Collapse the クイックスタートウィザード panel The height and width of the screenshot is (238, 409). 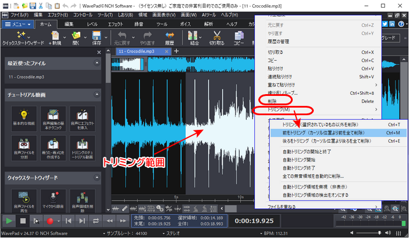[97, 177]
